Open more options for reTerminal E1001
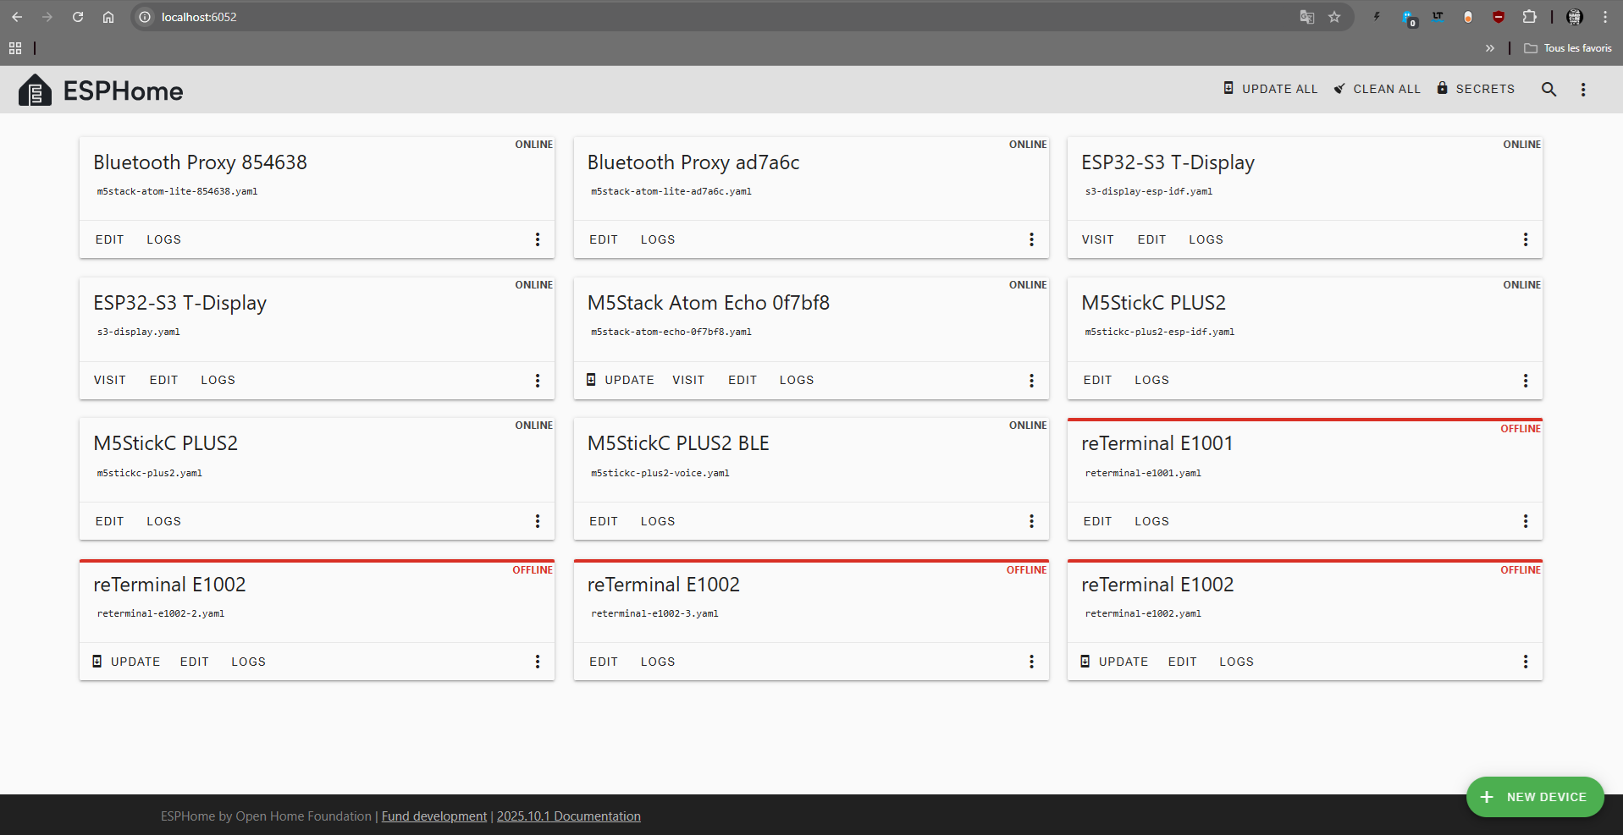1623x835 pixels. click(x=1525, y=521)
